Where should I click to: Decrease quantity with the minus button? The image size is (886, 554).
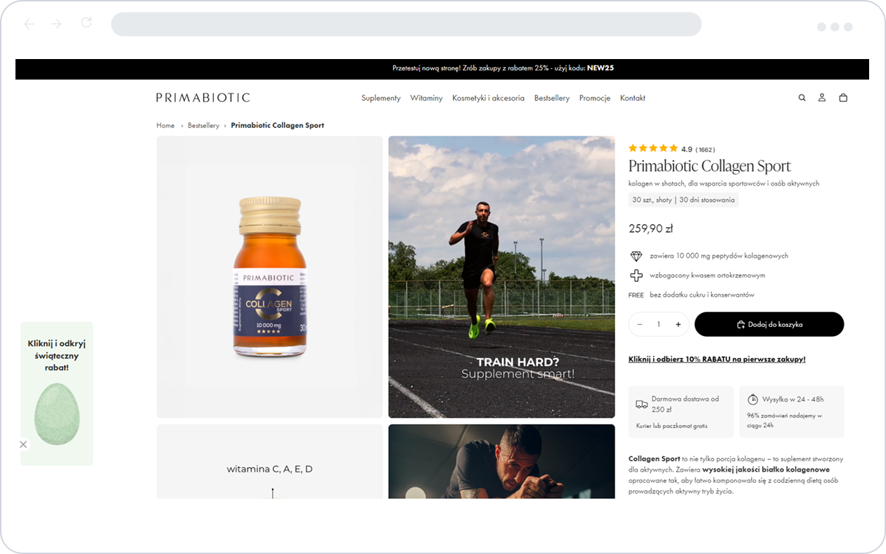640,324
